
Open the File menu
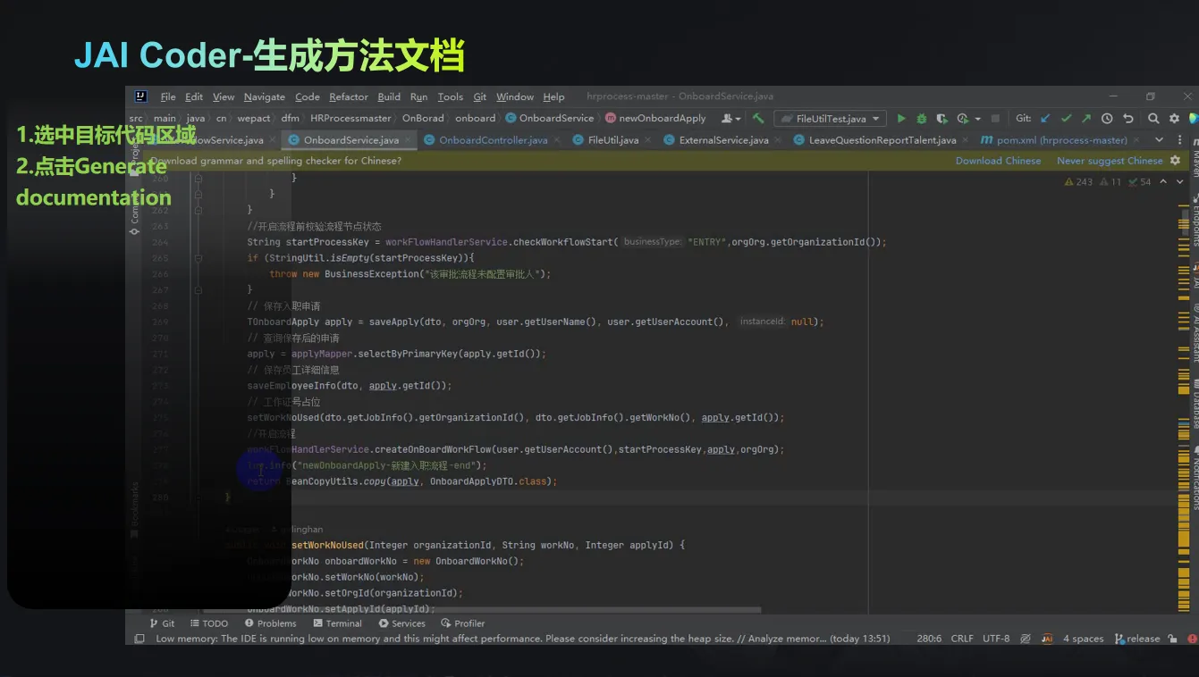tap(168, 96)
